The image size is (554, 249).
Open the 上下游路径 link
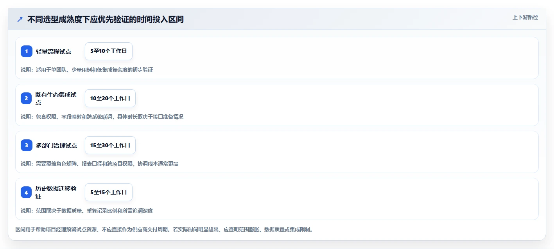pos(525,17)
